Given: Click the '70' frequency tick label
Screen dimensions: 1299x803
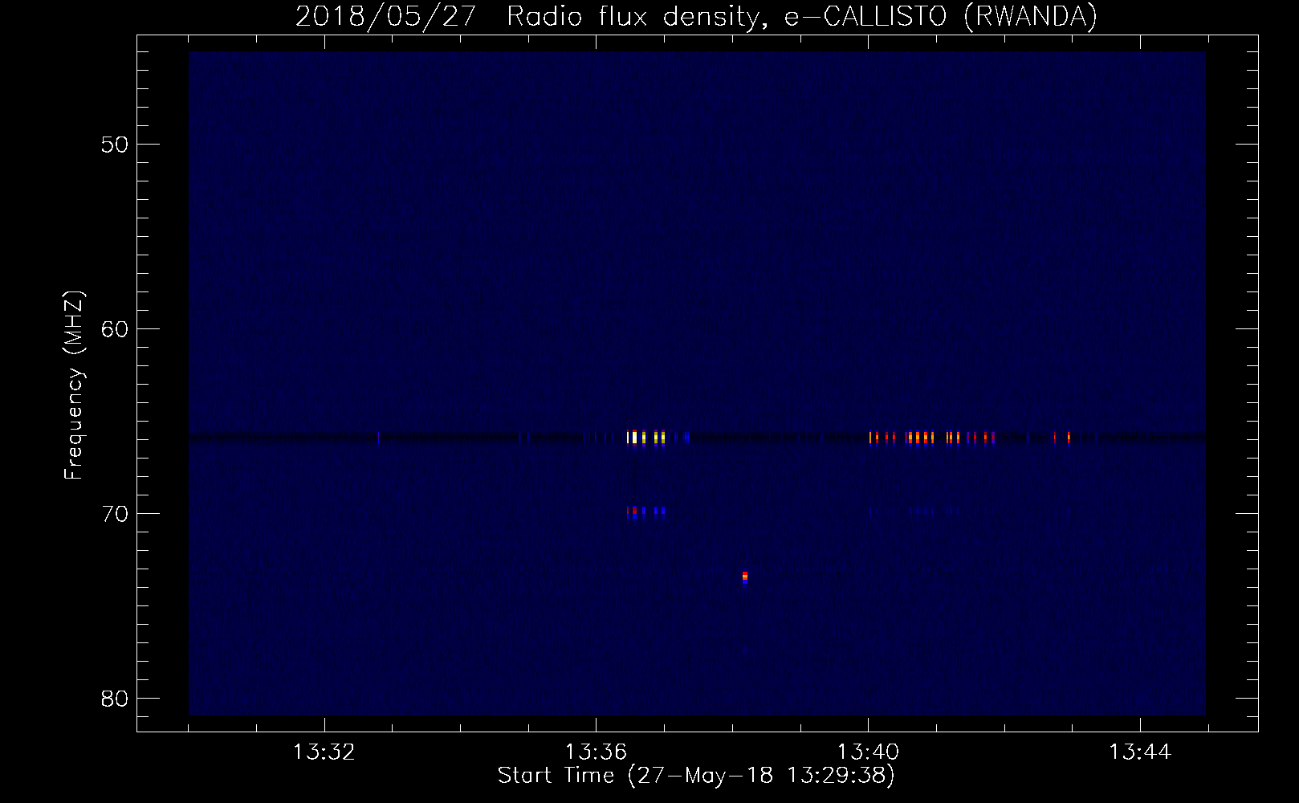Looking at the screenshot, I should coord(115,514).
